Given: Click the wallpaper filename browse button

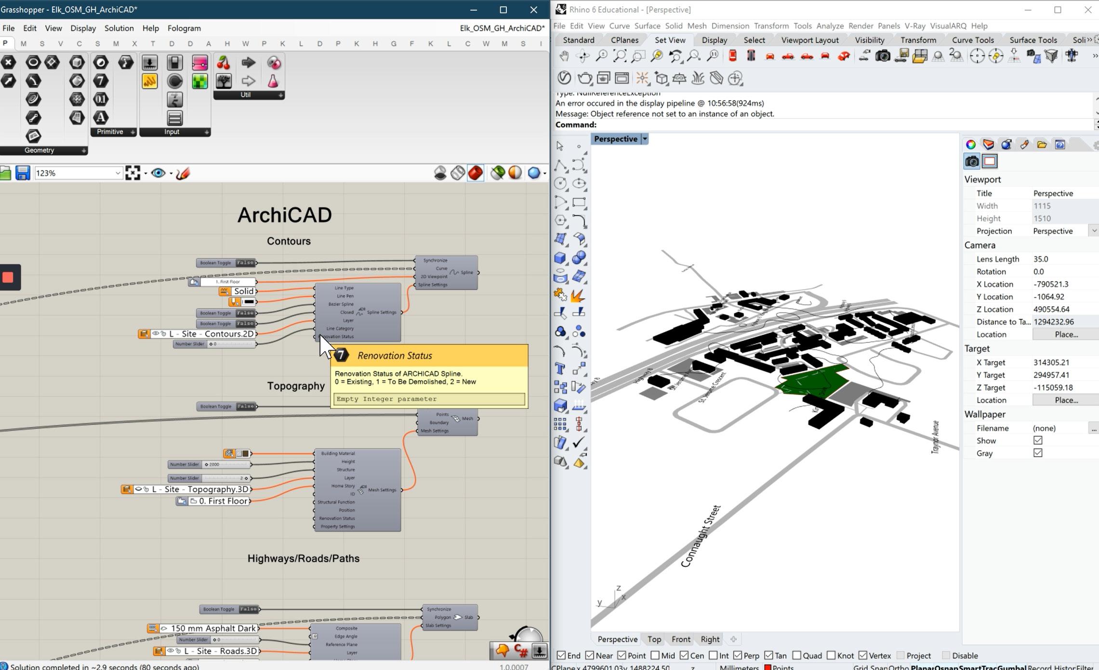Looking at the screenshot, I should point(1093,428).
